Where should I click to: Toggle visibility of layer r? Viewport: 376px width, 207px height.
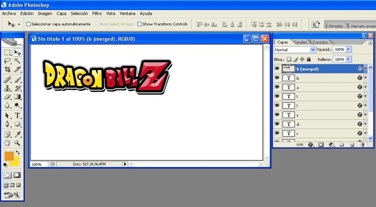(277, 133)
